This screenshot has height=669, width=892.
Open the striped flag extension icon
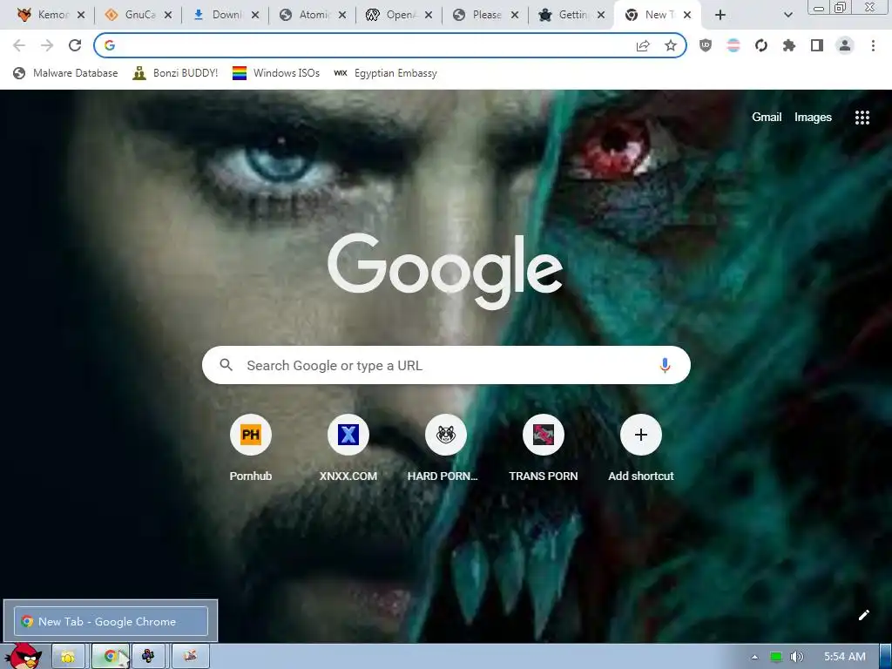pyautogui.click(x=733, y=45)
